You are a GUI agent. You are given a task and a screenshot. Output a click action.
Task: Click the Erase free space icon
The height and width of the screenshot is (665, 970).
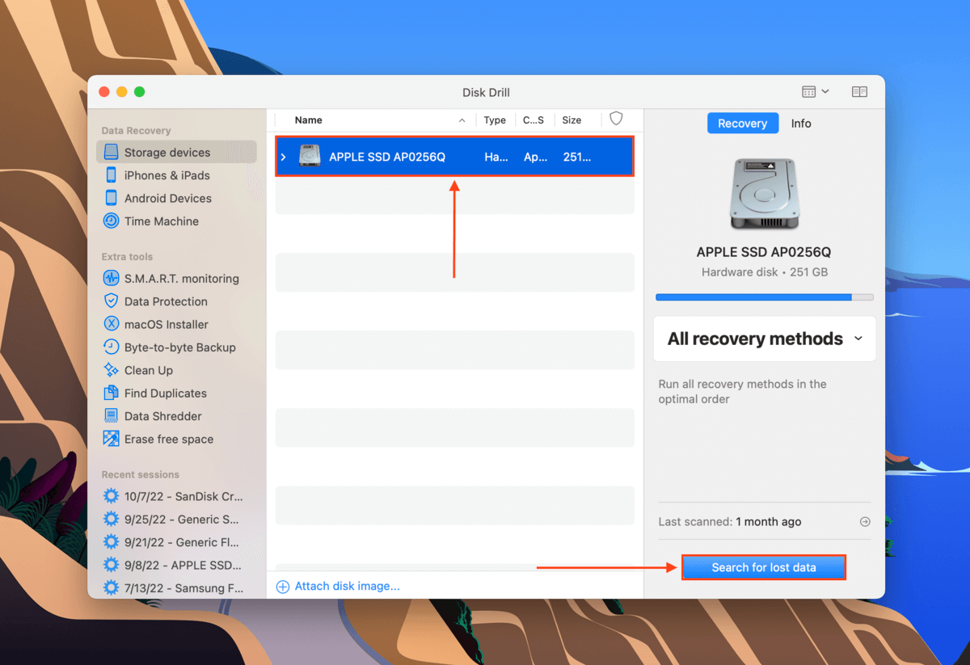pyautogui.click(x=111, y=439)
